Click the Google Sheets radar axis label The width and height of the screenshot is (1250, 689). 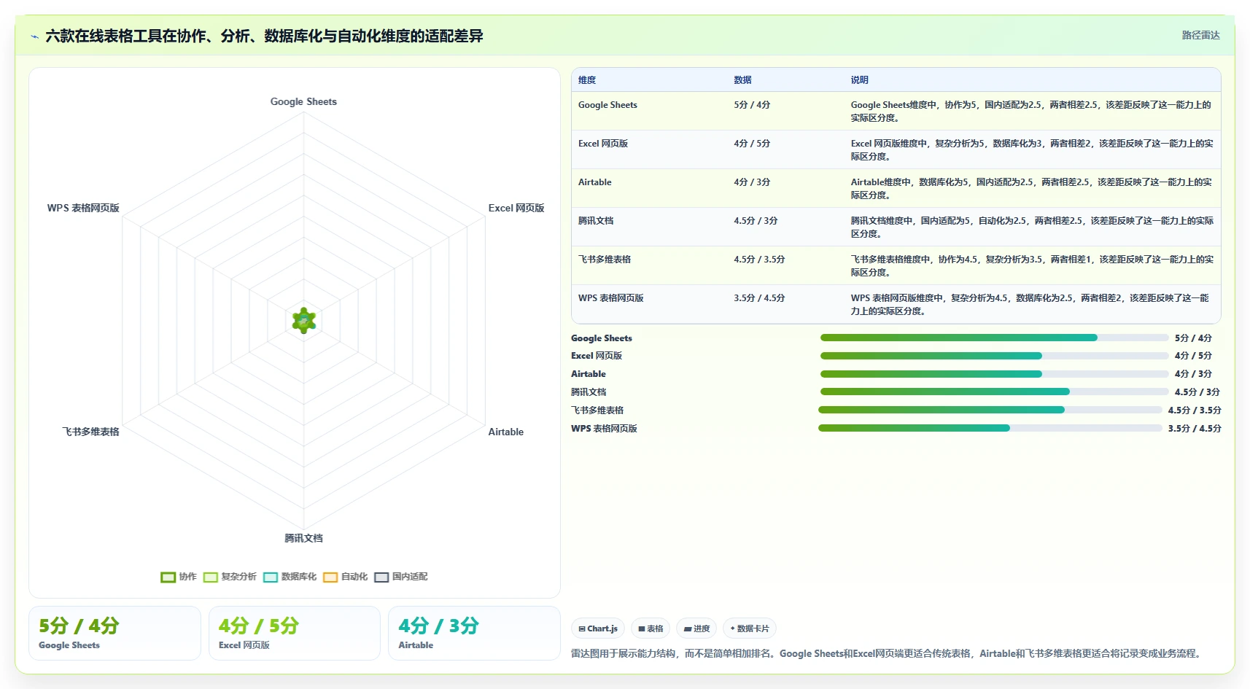tap(303, 102)
